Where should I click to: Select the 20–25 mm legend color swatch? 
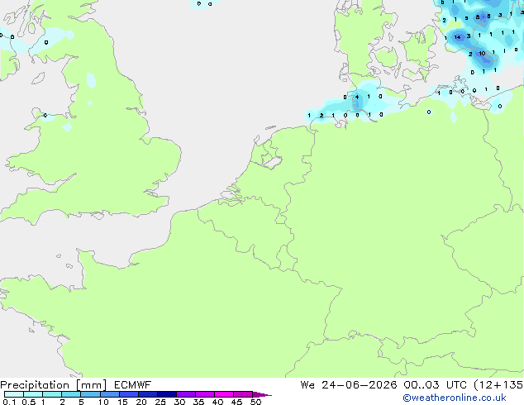[x=148, y=394]
